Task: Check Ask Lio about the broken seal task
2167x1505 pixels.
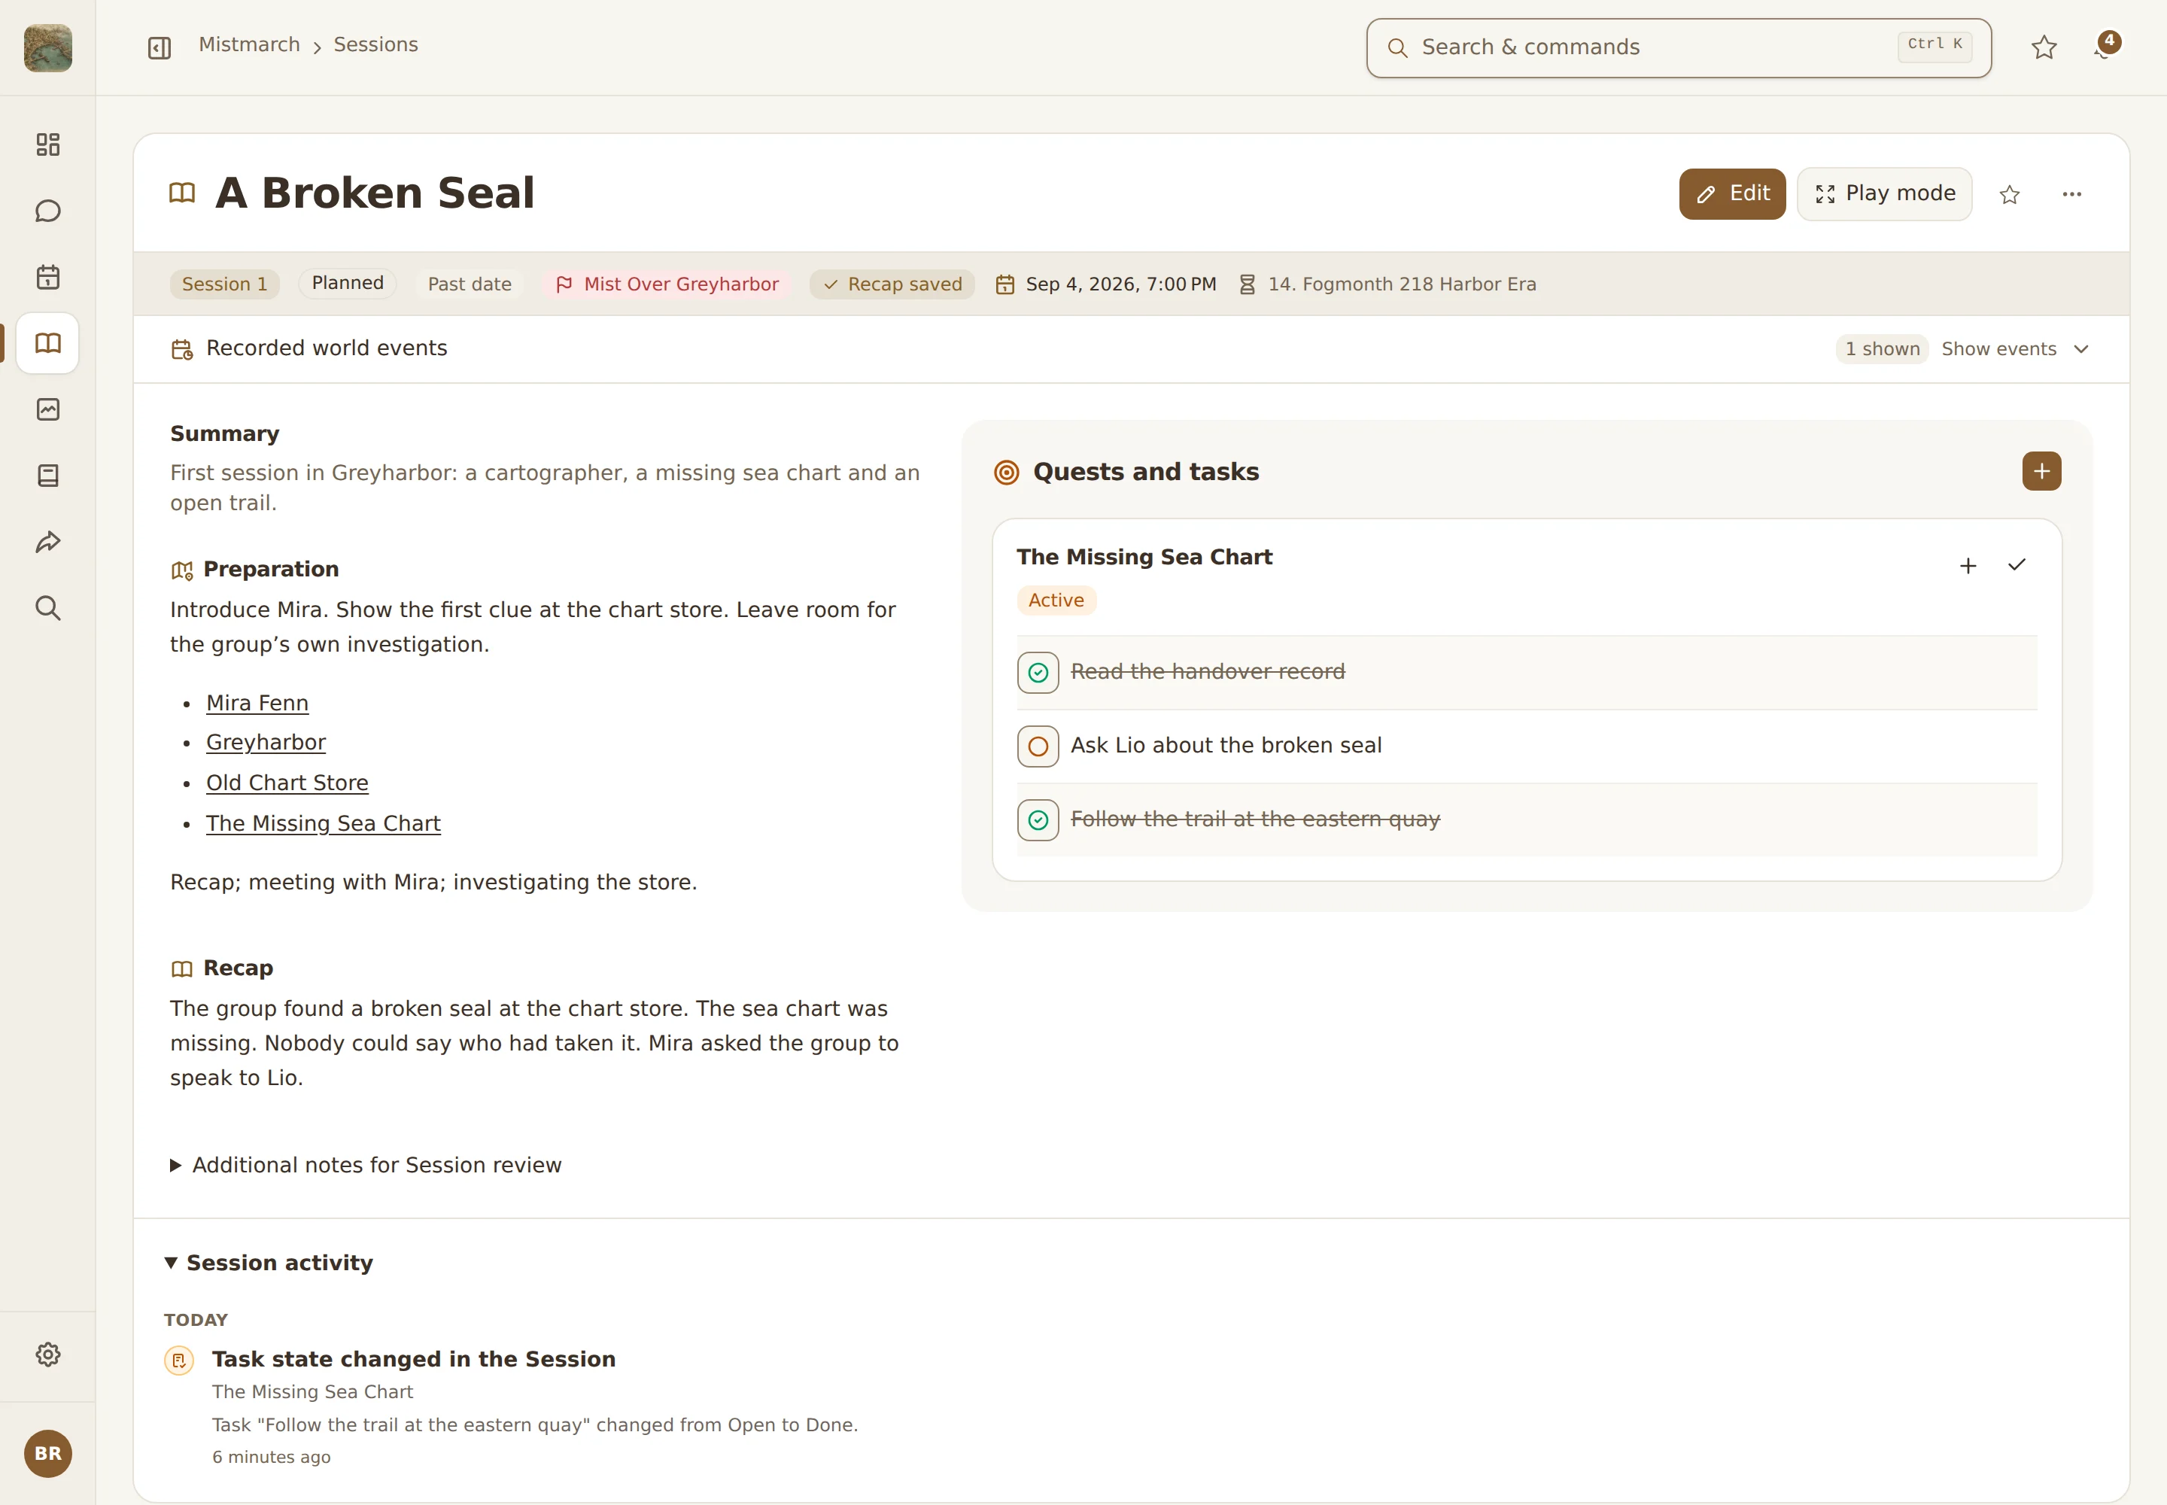Action: [x=1038, y=746]
